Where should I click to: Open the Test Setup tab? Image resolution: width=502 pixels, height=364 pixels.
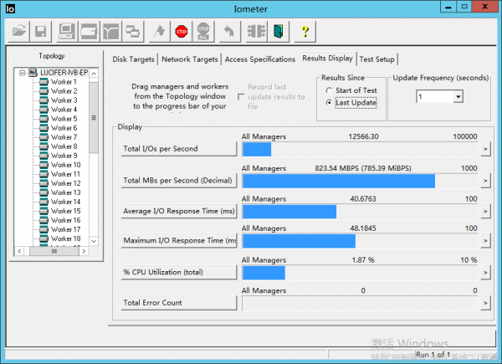coord(376,59)
